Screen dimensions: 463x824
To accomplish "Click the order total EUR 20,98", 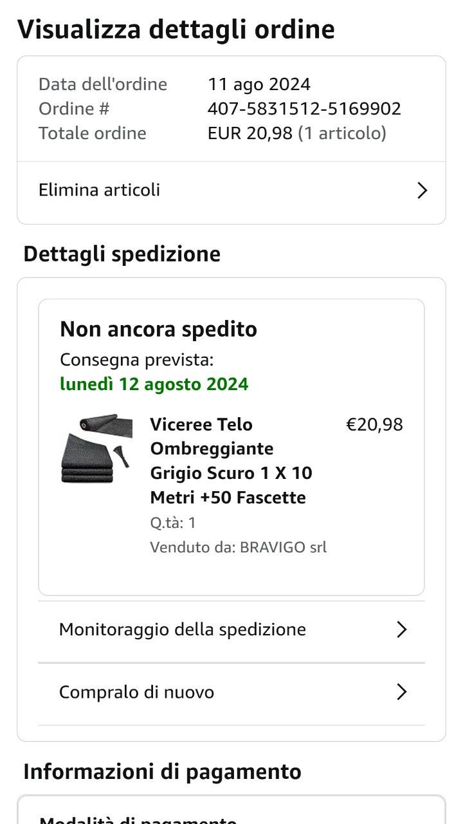I will pos(250,133).
